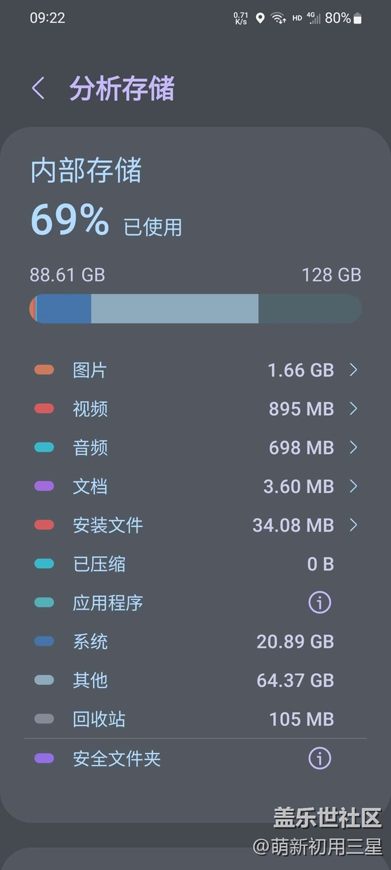This screenshot has height=870, width=391.
Task: Open 音频 category chevron
Action: pyautogui.click(x=353, y=448)
